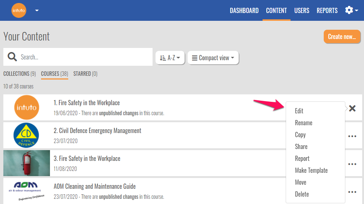Image resolution: width=364 pixels, height=204 pixels.
Task: Choose Make Template from the menu
Action: click(311, 170)
